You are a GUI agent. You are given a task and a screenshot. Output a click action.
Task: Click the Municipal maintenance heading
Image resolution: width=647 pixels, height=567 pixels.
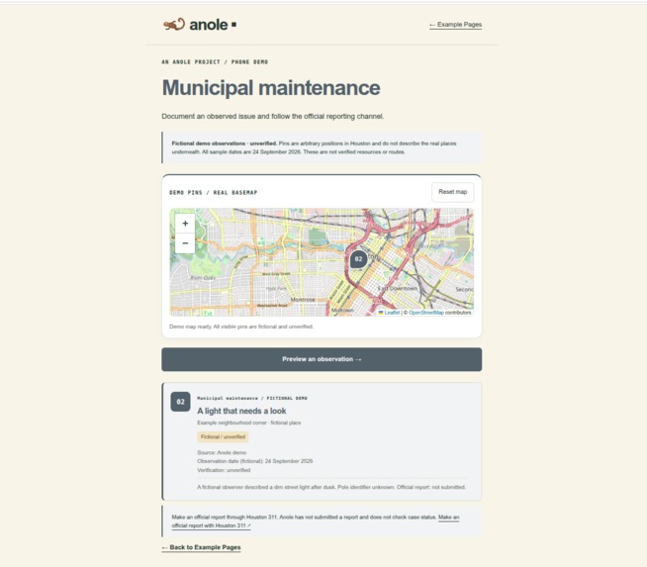tap(271, 87)
